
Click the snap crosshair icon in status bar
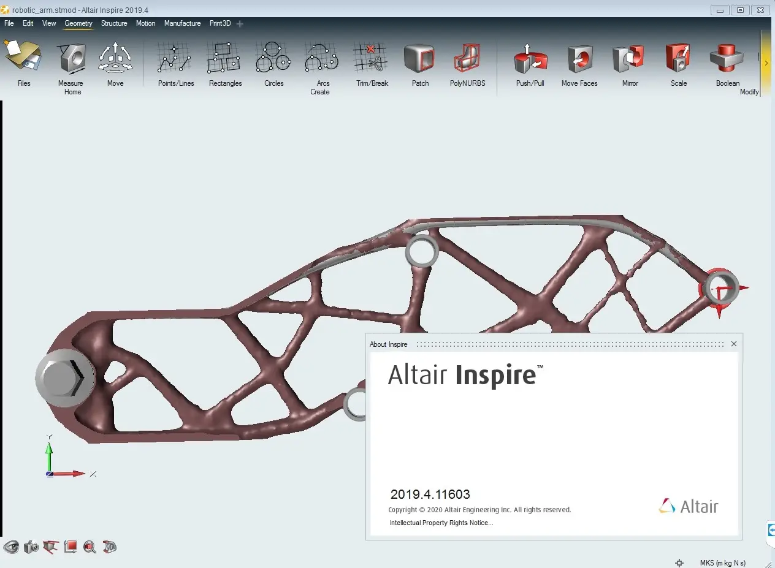(x=679, y=562)
